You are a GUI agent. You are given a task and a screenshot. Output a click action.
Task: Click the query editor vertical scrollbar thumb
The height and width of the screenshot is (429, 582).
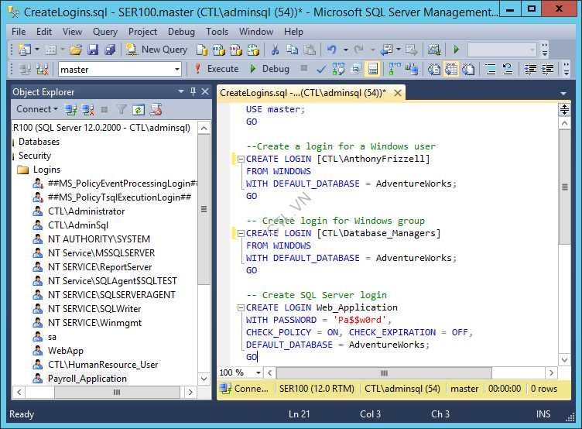click(564, 187)
